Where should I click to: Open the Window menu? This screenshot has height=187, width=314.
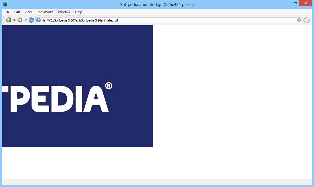coord(64,12)
